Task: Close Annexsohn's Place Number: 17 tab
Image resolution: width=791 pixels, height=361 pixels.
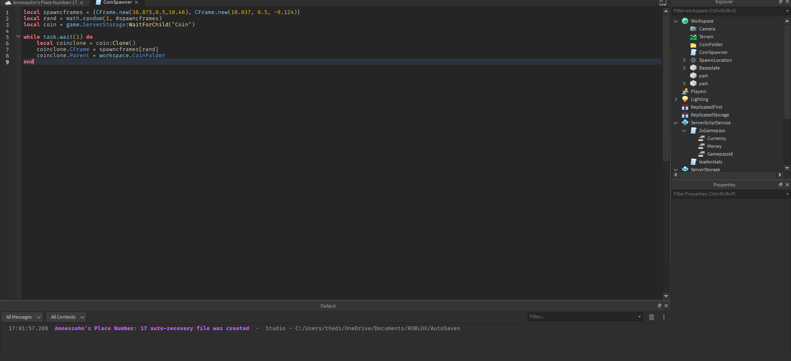Action: pos(82,2)
